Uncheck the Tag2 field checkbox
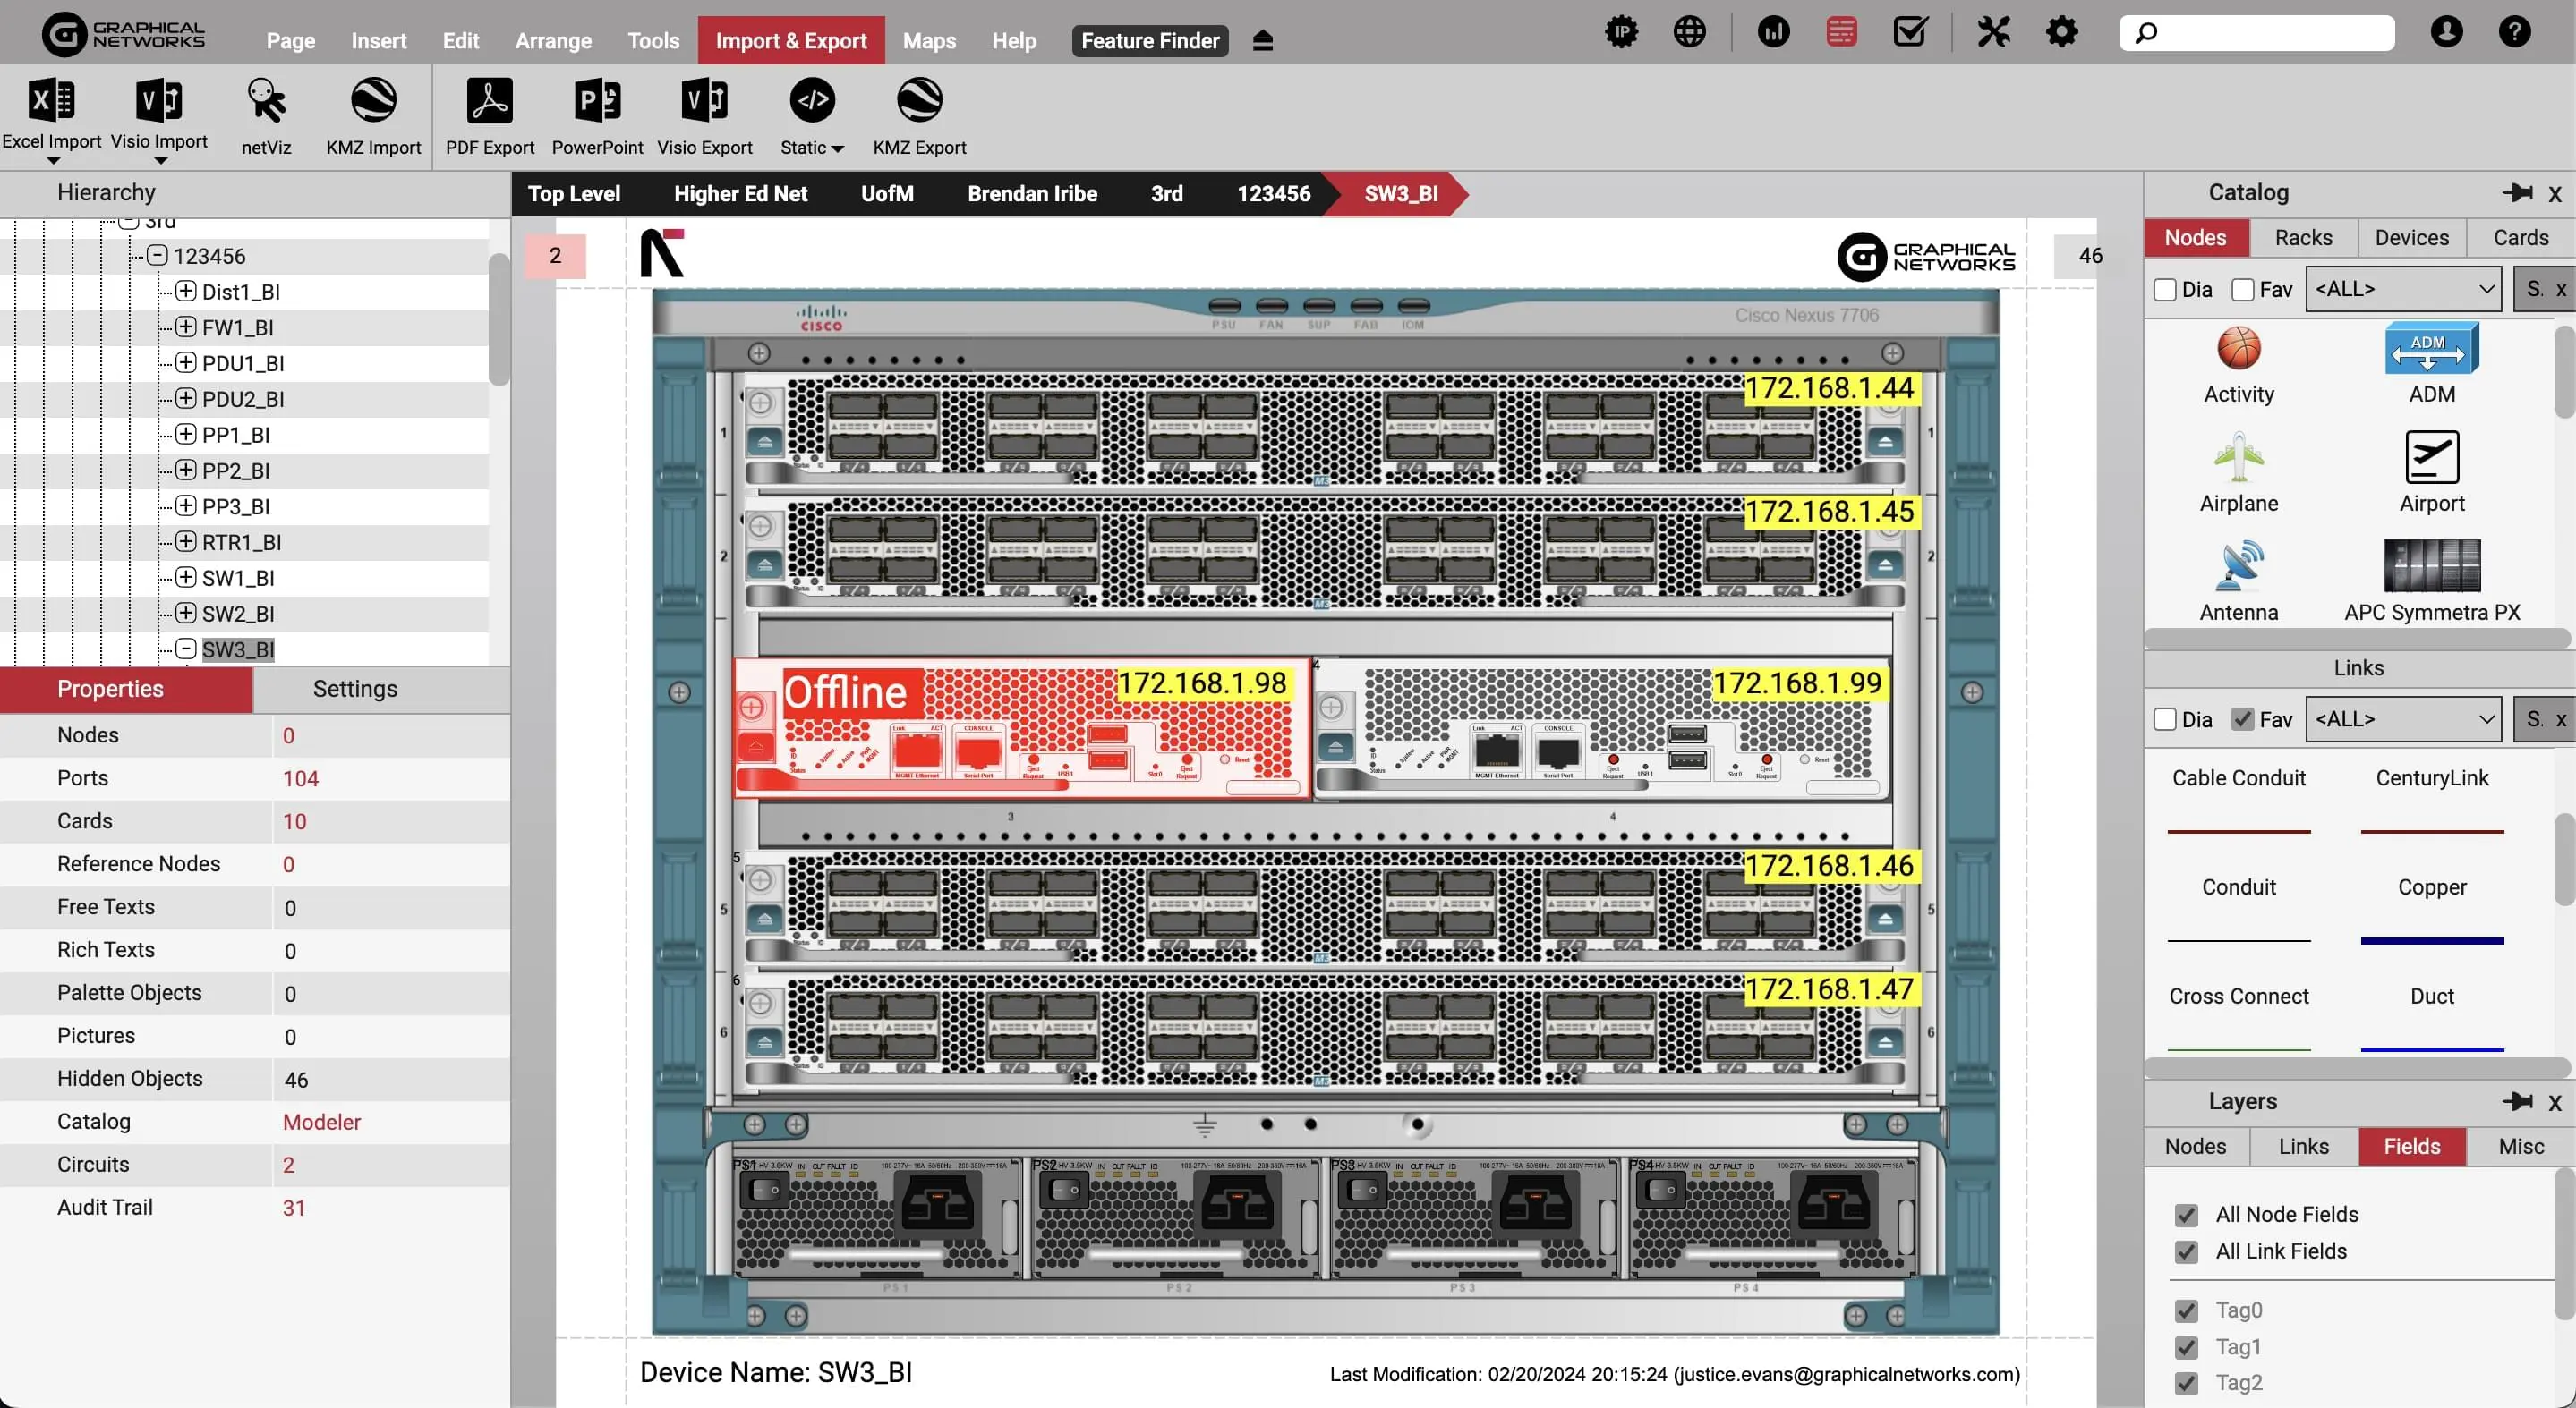 pyautogui.click(x=2186, y=1384)
